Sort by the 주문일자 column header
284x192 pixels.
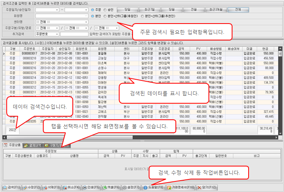[48, 49]
